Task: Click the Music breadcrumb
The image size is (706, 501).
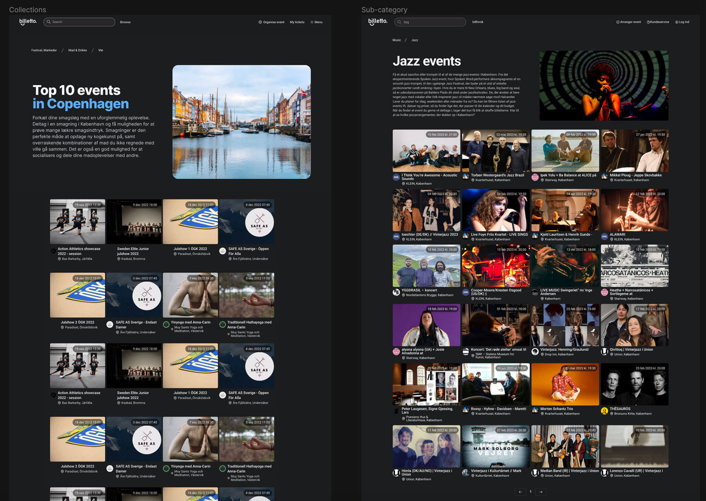Action: click(x=397, y=40)
